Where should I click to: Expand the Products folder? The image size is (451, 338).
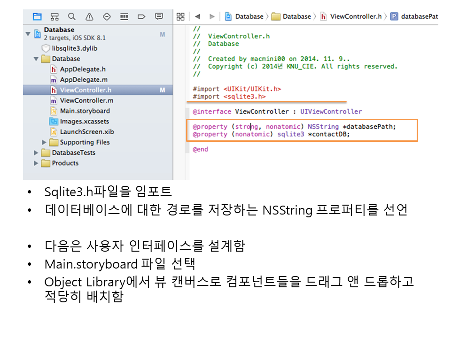36,163
